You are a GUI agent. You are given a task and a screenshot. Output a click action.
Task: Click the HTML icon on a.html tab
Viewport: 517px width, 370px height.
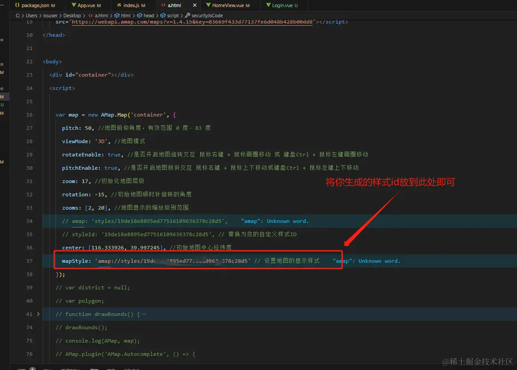[163, 5]
